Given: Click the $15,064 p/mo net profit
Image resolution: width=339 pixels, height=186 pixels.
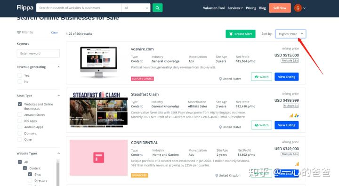Looking at the screenshot, I should pos(245,61).
